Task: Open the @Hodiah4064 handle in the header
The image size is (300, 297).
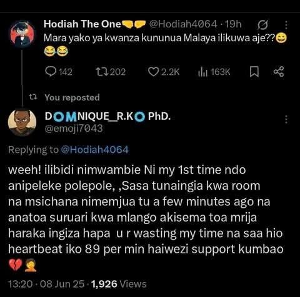Action: click(183, 24)
